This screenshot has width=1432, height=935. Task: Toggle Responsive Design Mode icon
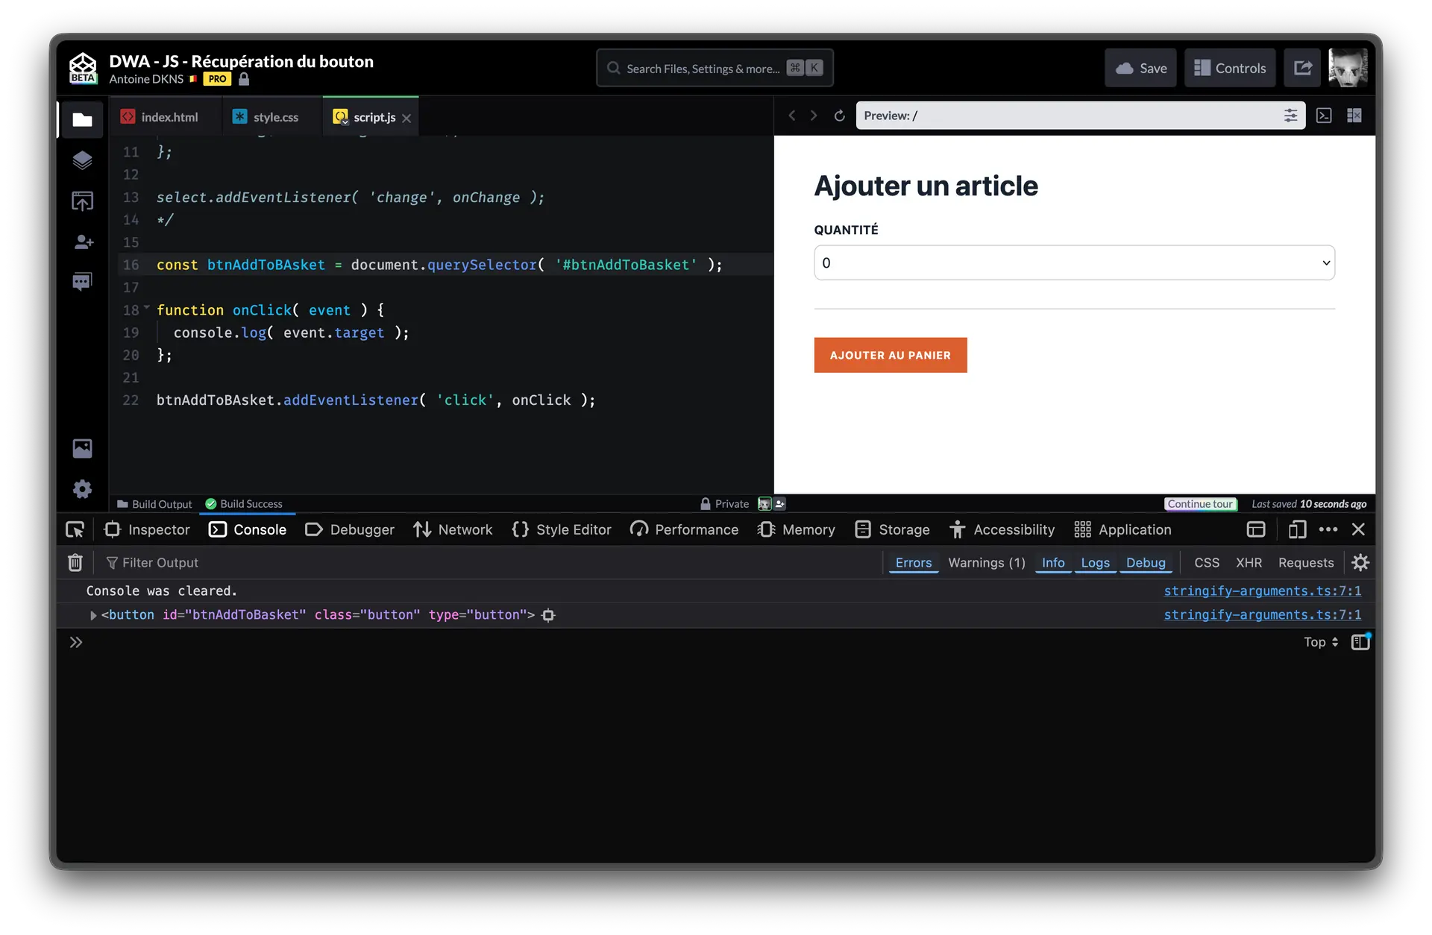coord(1297,529)
